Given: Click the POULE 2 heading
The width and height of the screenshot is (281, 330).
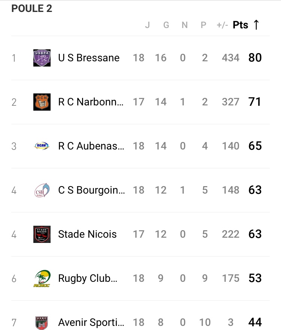Looking at the screenshot, I should pos(31,9).
